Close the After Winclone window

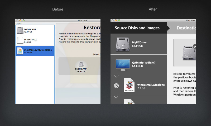pyautogui.click(x=113, y=20)
